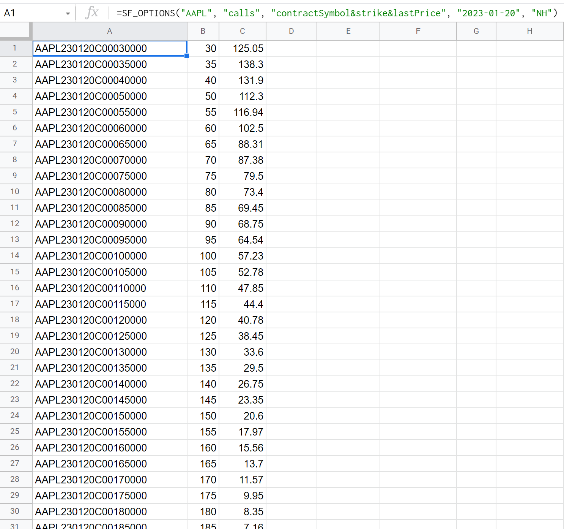This screenshot has height=529, width=564.
Task: Click the fill handle on cell A1
Action: click(187, 56)
